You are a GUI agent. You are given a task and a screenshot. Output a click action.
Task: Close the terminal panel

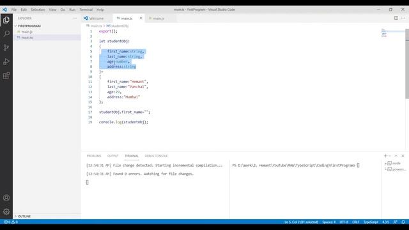[x=403, y=156]
